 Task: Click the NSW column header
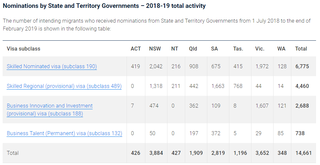[x=155, y=49]
